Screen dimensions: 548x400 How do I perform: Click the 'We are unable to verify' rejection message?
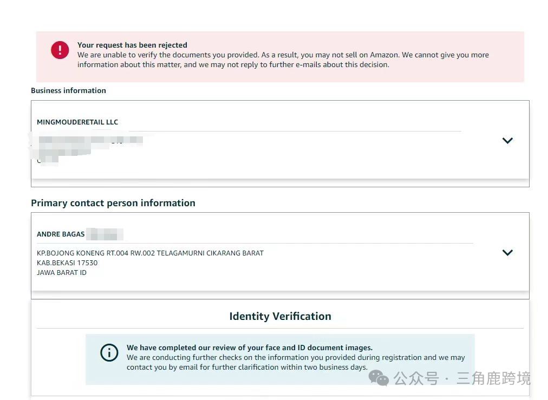[x=283, y=60]
